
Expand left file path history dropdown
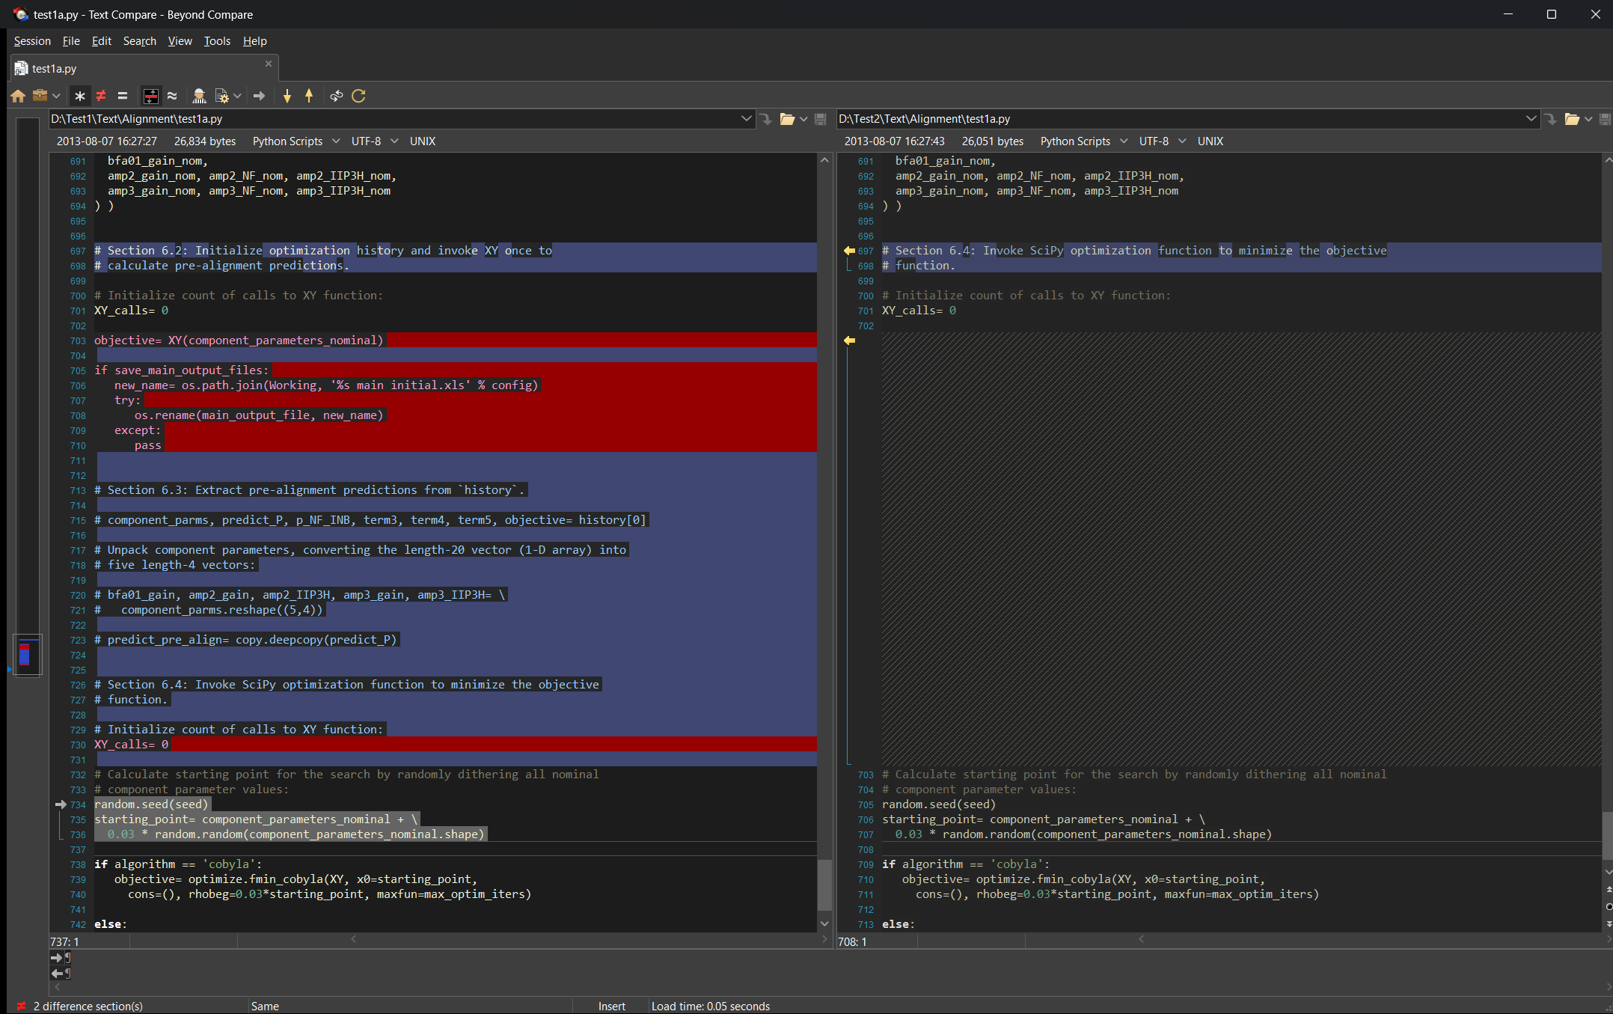746,119
